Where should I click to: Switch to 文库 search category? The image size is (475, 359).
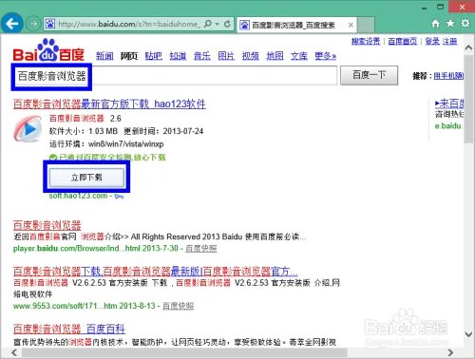tap(299, 56)
